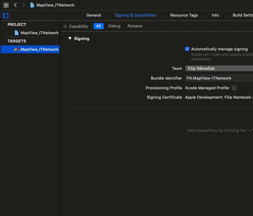Open the Info tab
Image resolution: width=253 pixels, height=216 pixels.
215,15
